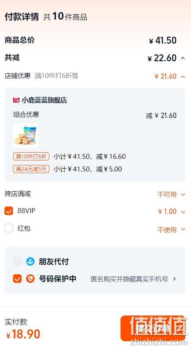Click the 满10件打6折 promotion tag
The image size is (191, 349).
(31, 156)
